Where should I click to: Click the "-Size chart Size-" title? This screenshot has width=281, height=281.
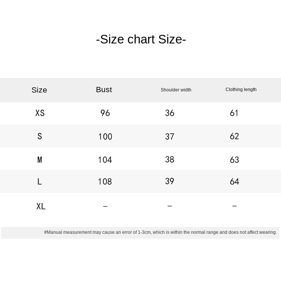coord(141,39)
